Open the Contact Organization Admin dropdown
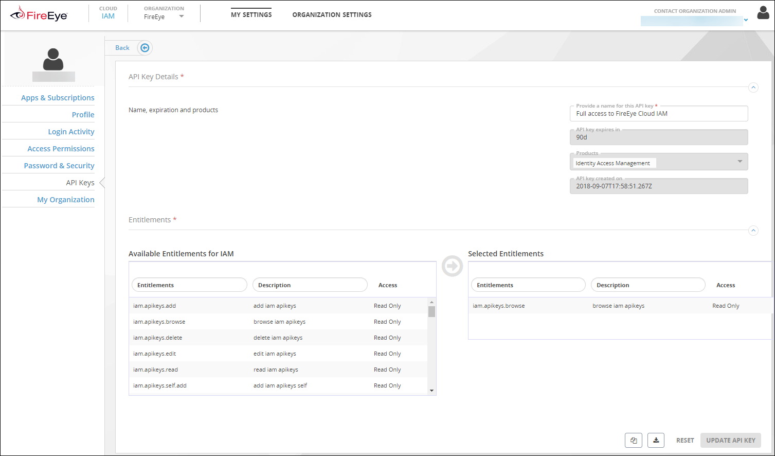 (x=746, y=21)
